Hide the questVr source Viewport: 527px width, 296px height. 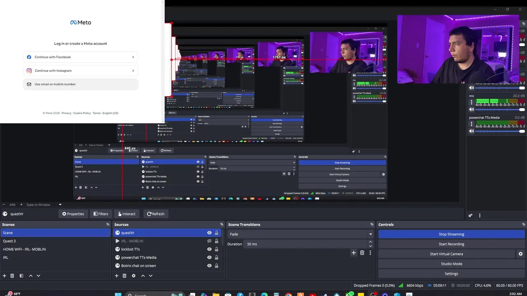[209, 233]
